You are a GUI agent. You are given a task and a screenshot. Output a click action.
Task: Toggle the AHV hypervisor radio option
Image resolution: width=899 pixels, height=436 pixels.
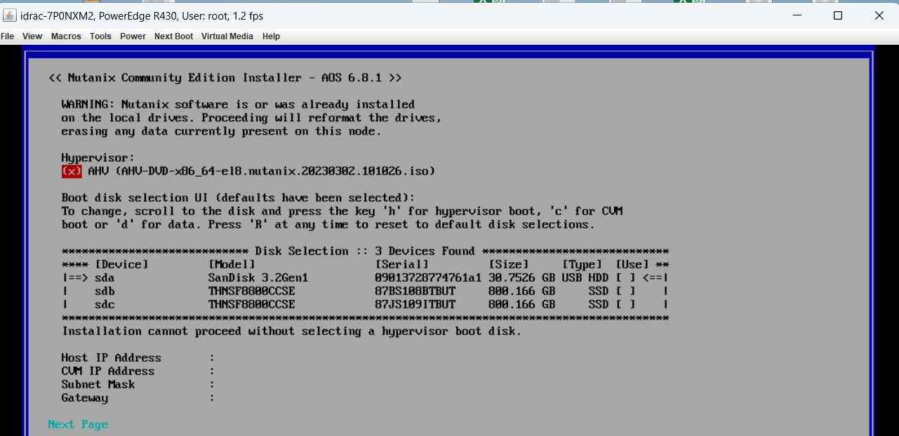click(x=72, y=171)
